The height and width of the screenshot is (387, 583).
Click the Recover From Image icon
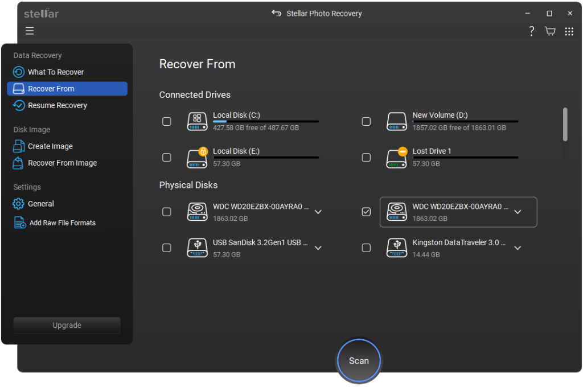18,163
